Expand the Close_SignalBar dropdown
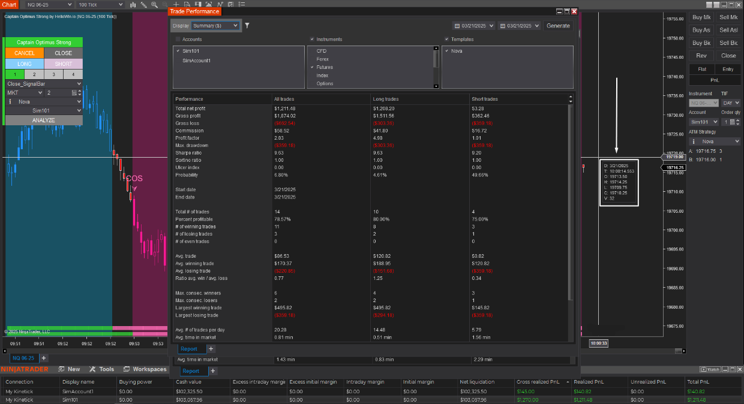744x404 pixels. (44, 84)
